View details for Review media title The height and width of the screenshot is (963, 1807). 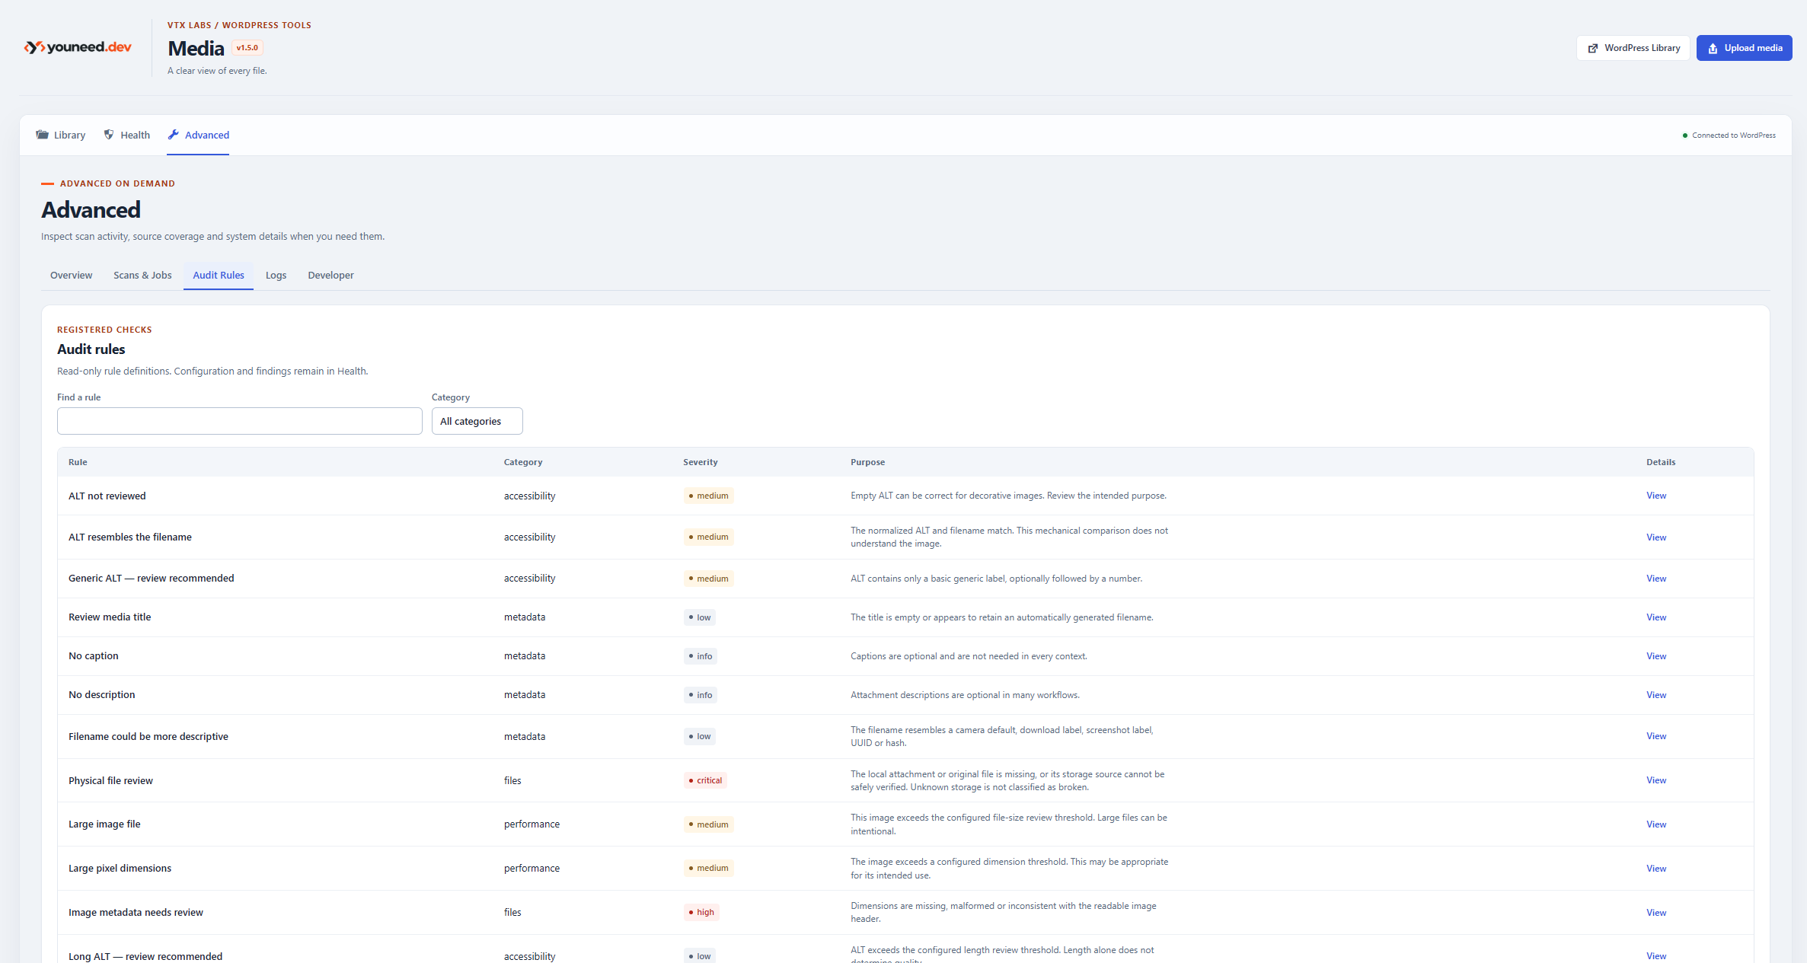[x=1655, y=617]
